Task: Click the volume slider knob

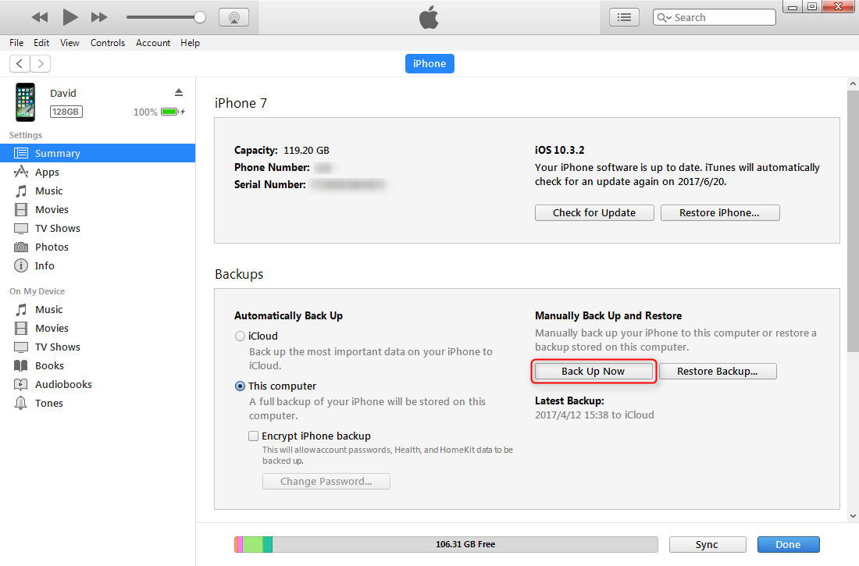Action: [x=200, y=17]
